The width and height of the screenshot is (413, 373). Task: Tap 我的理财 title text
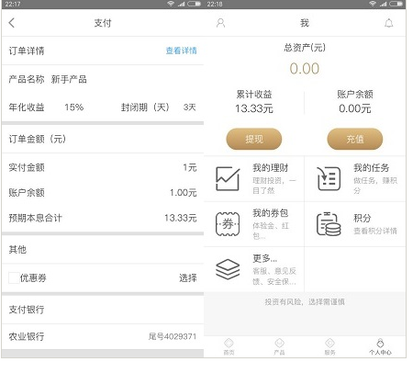point(270,167)
